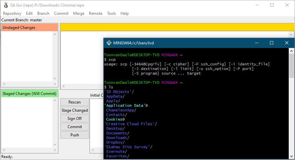Click left arrow of commit message horizontal scrollbar
The height and width of the screenshot is (160, 295).
coord(93,150)
